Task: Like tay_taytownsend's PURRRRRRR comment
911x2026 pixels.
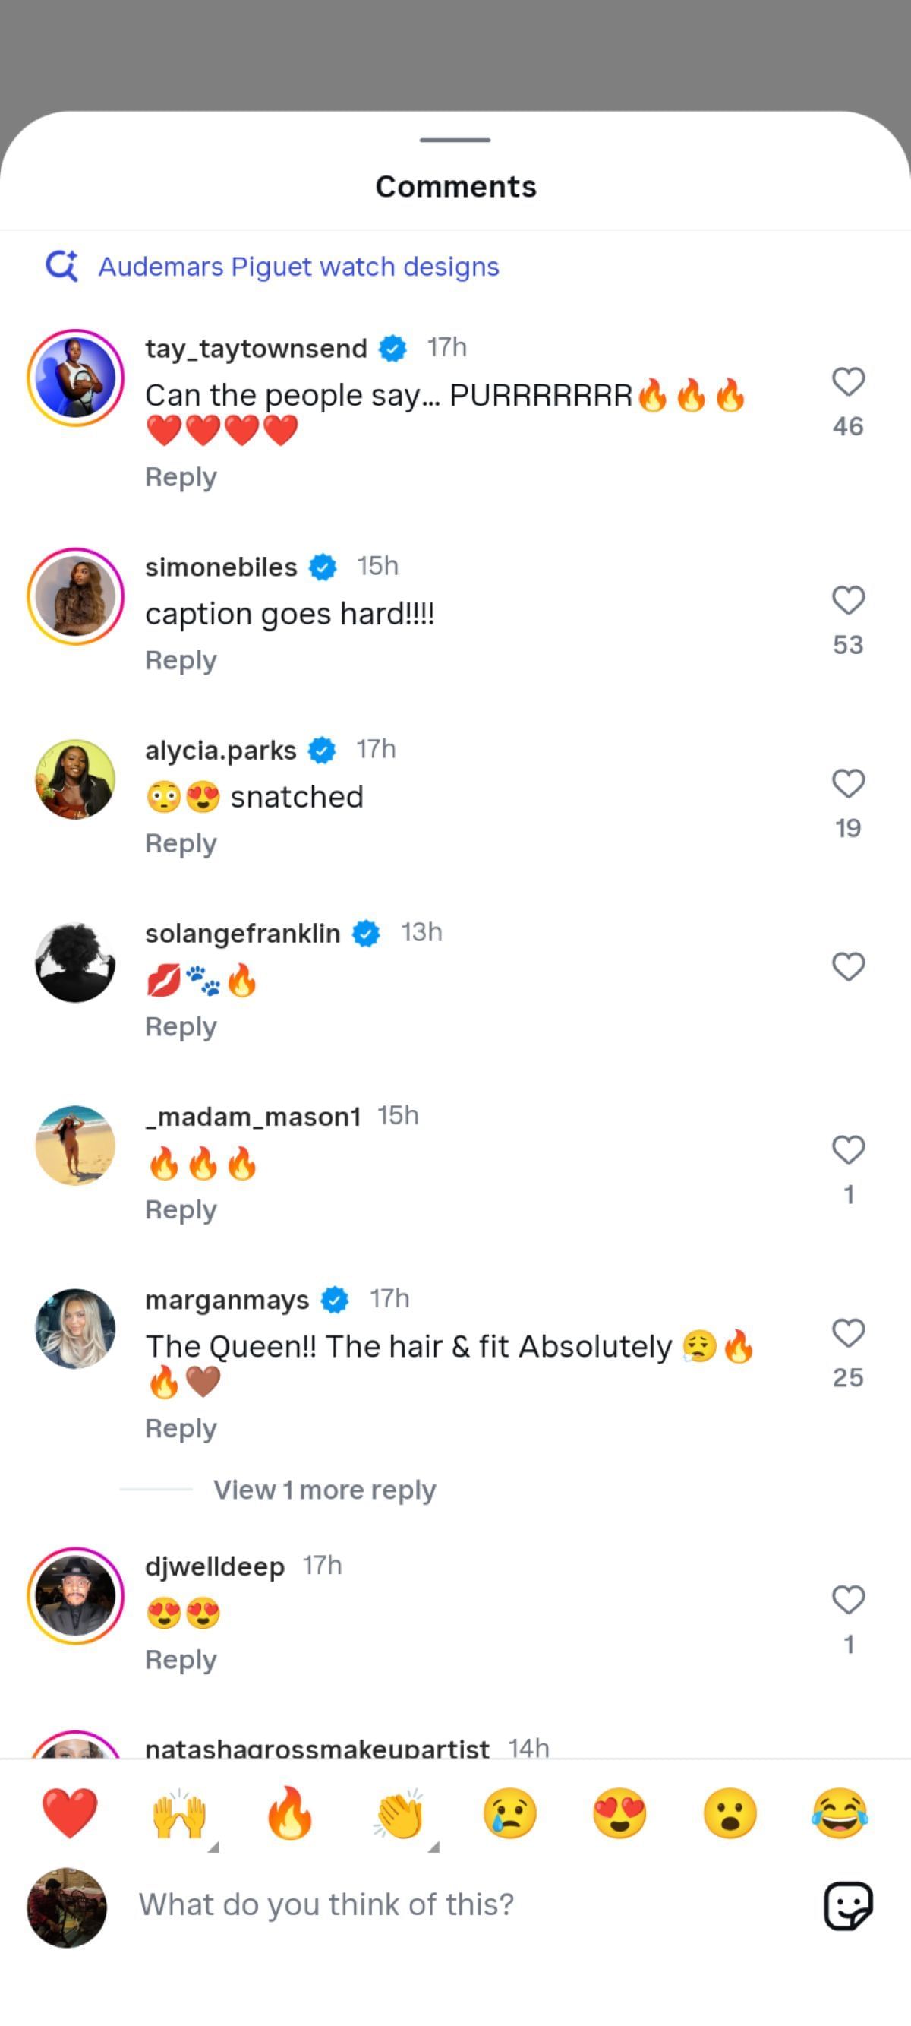Action: click(848, 382)
